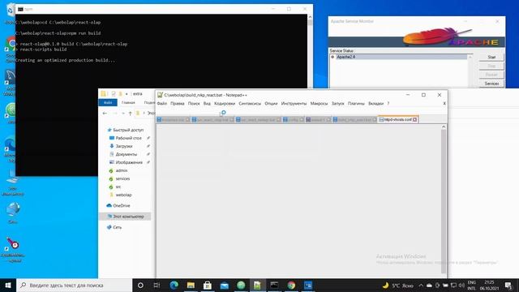Switch ENG input language indicator
The height and width of the screenshot is (292, 519).
point(471,286)
